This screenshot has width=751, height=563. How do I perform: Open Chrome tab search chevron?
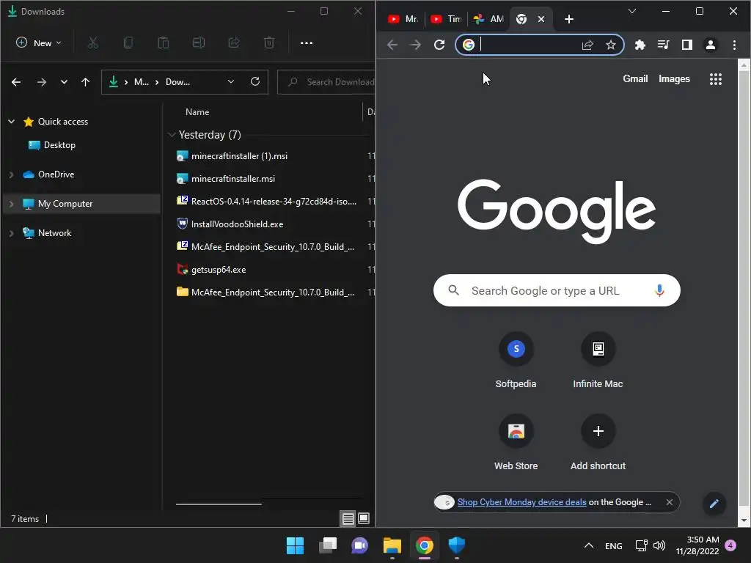632,11
